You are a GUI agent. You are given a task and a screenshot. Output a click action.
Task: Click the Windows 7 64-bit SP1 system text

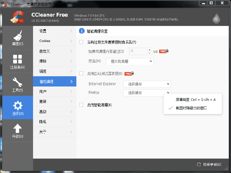coord(89,15)
